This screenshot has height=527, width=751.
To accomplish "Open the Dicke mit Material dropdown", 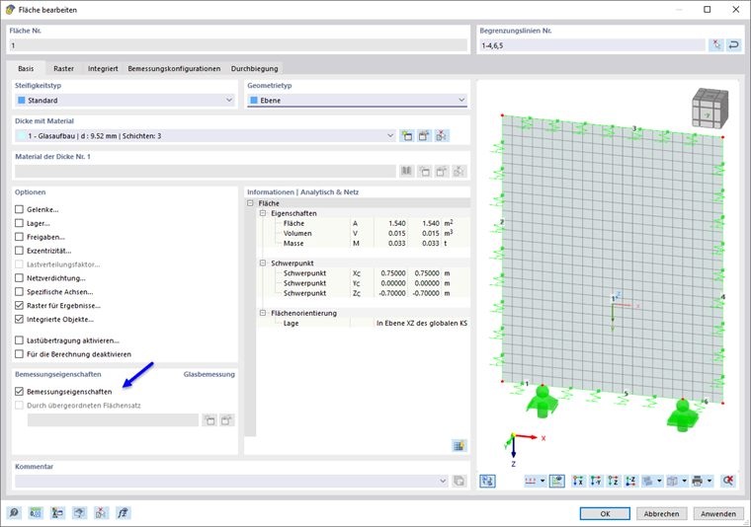I will pyautogui.click(x=205, y=136).
